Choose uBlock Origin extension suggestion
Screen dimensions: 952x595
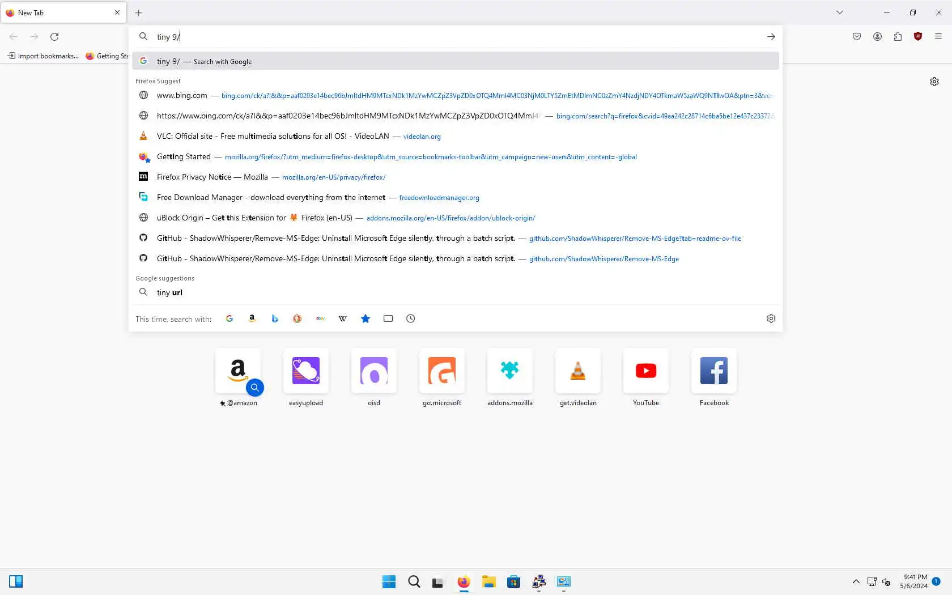[456, 218]
